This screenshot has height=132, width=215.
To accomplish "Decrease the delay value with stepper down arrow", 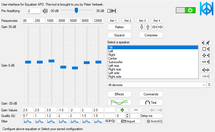I will (x=127, y=117).
